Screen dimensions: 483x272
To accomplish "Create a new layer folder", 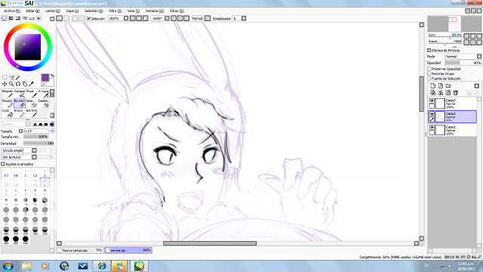I will click(448, 85).
